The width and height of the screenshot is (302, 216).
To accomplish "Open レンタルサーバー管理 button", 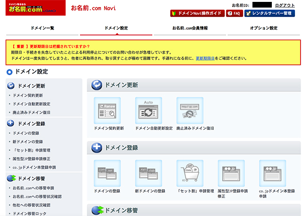I will (x=269, y=13).
